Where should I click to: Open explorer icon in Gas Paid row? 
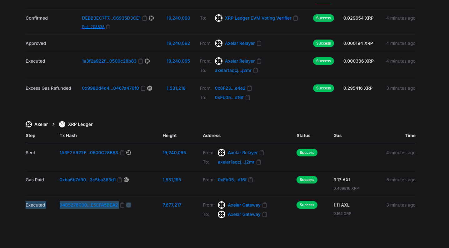pos(126,180)
